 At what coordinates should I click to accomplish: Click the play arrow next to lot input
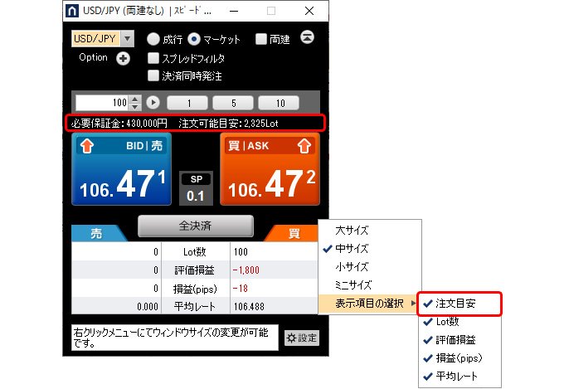pyautogui.click(x=153, y=102)
